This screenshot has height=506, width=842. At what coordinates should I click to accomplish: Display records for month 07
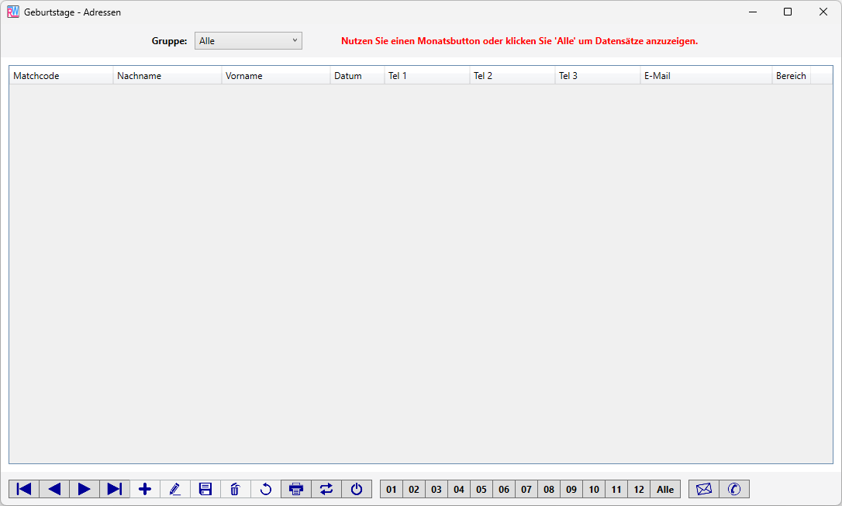[526, 489]
